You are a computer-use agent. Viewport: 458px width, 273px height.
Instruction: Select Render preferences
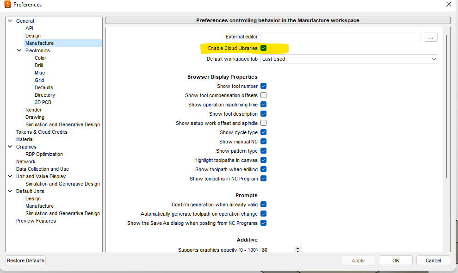click(34, 110)
